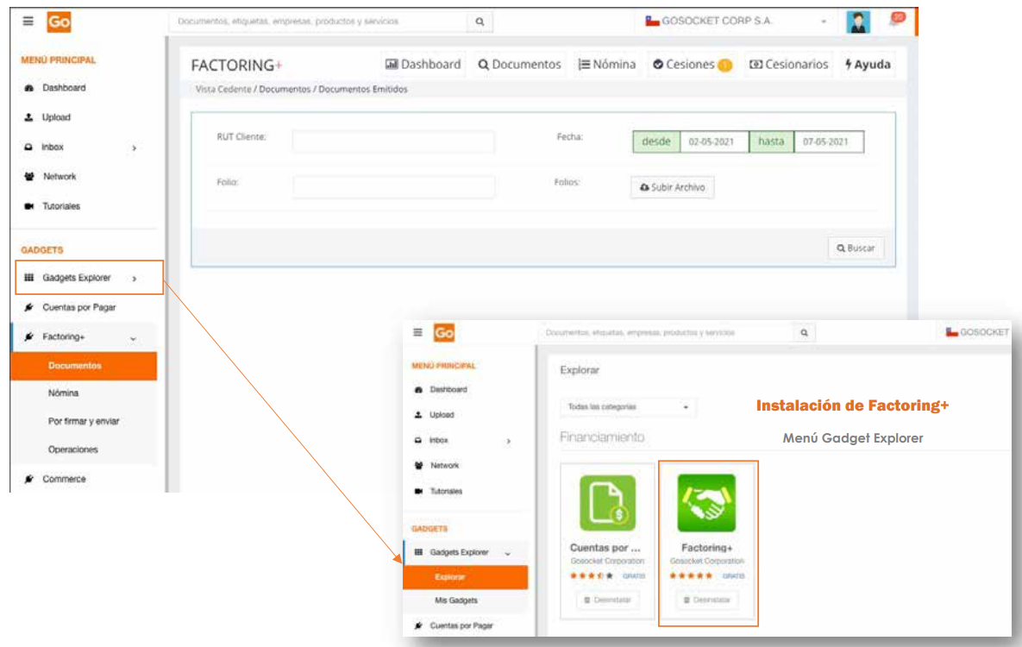Image resolution: width=1022 pixels, height=647 pixels.
Task: Open Network in inset window sidebar
Action: pyautogui.click(x=444, y=466)
